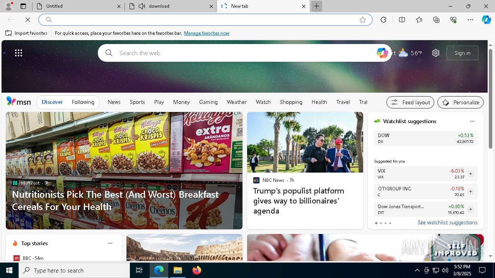Toggle split screen icon
This screenshot has width=495, height=278.
coord(402,20)
